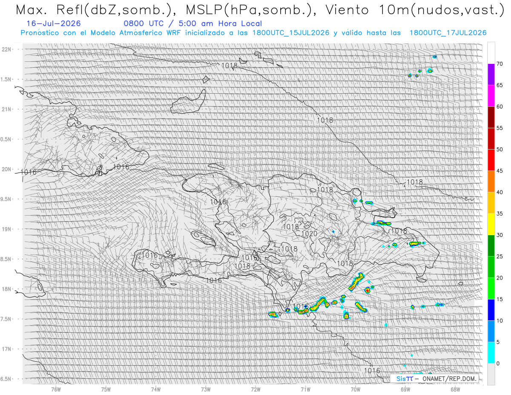511x395 pixels.
Task: Click the '72W' longitude axis label
Action: [255, 389]
